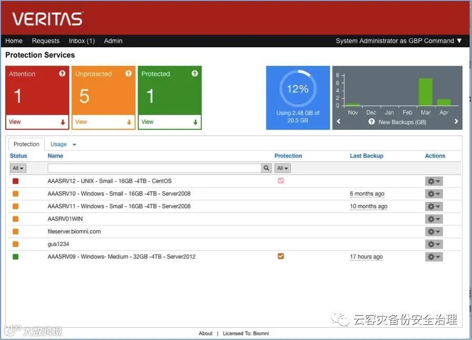
Task: Select the Protection tab
Action: pyautogui.click(x=26, y=144)
